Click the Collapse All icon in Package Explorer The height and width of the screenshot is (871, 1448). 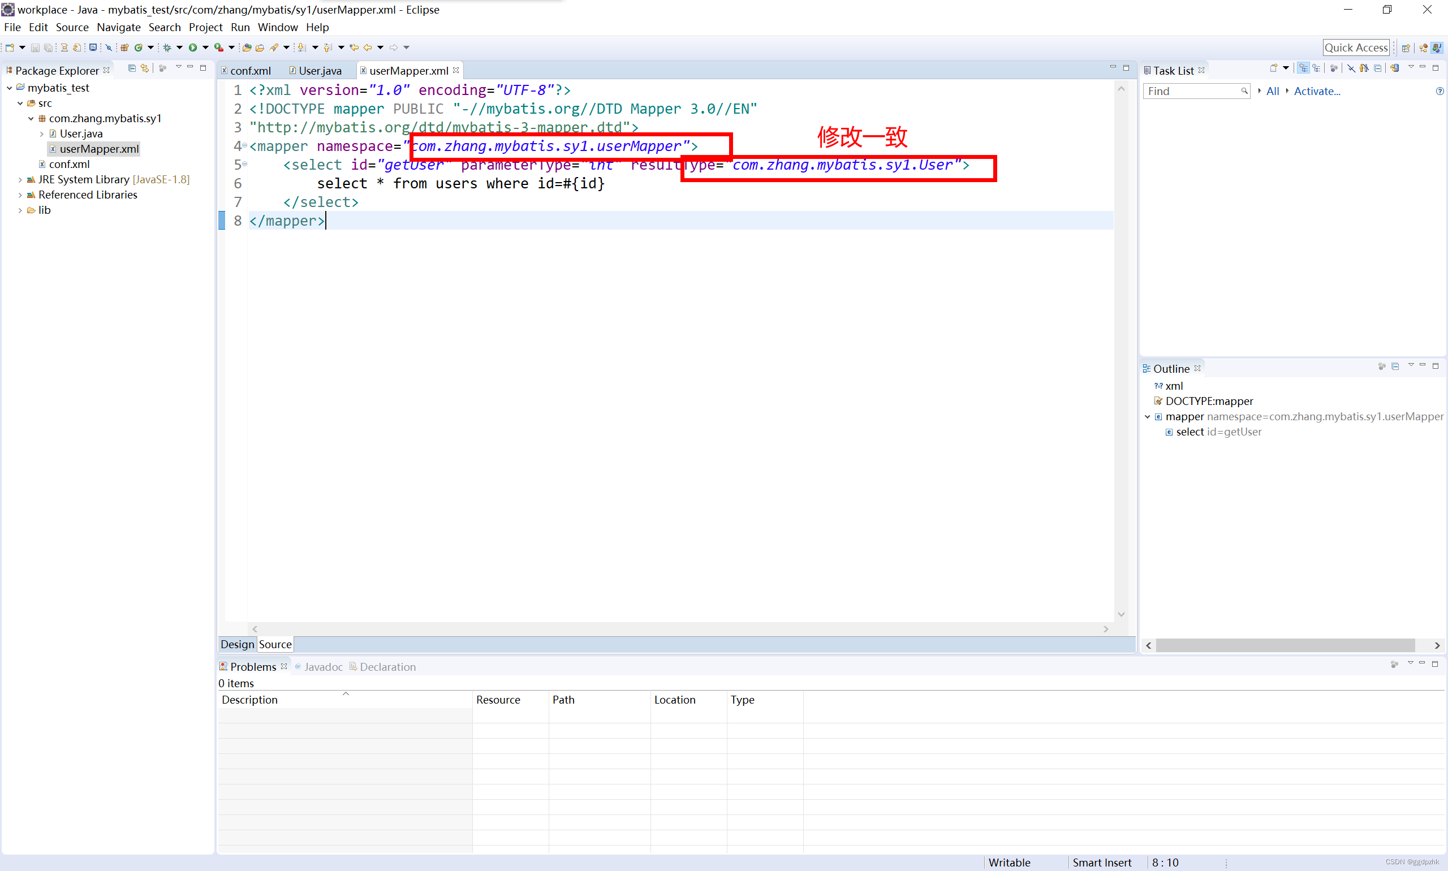point(132,68)
